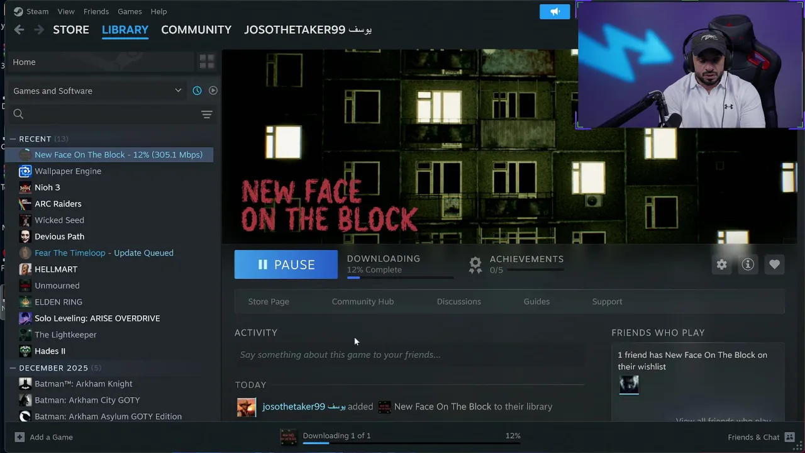The height and width of the screenshot is (453, 805).
Task: Click bottom Downloading 1 of 1 progress bar
Action: [x=411, y=443]
